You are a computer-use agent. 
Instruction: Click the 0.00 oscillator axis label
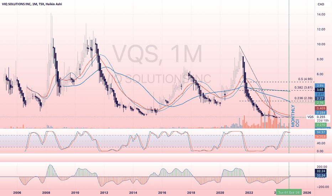[x=320, y=151]
